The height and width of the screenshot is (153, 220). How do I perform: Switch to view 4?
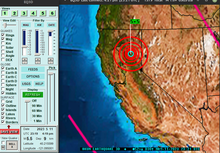point(33,13)
